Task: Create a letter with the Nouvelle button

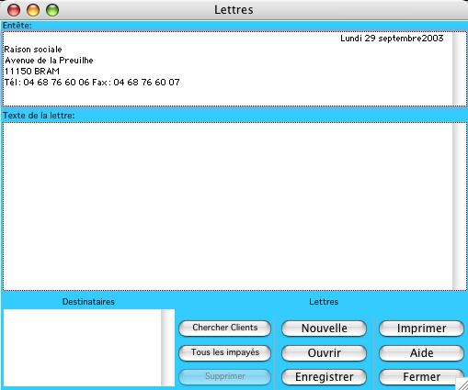Action: click(x=324, y=329)
